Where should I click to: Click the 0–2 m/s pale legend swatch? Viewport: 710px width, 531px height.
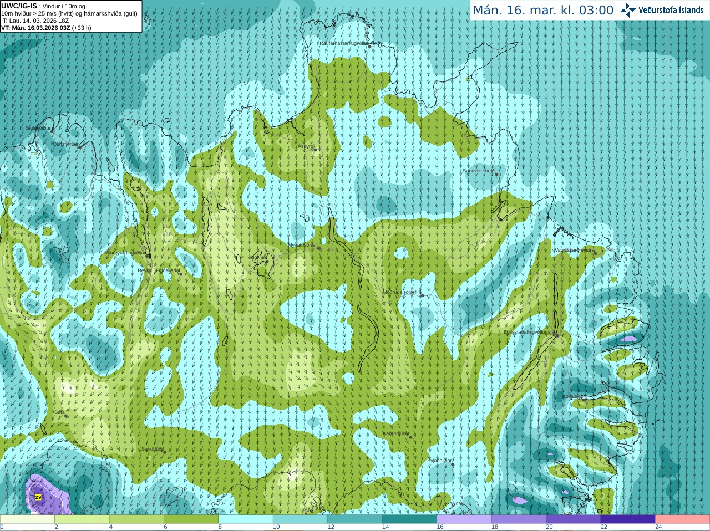pos(27,519)
